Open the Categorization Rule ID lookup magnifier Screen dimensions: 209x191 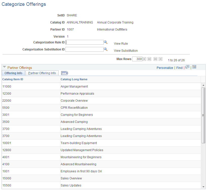click(106, 42)
